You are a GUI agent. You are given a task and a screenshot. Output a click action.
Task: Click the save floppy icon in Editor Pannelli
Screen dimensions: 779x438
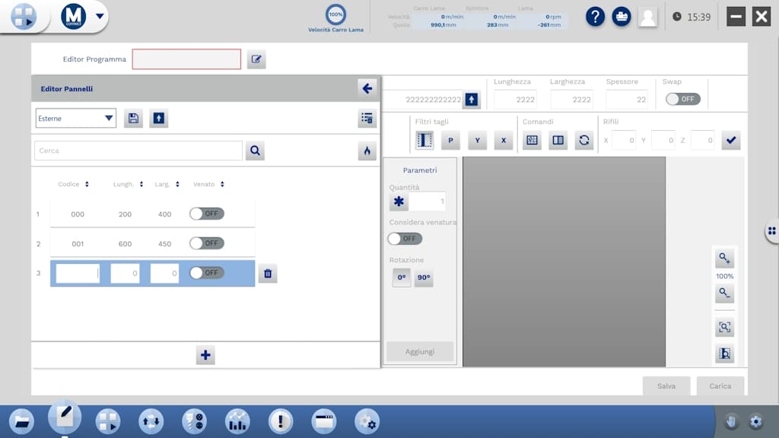133,119
